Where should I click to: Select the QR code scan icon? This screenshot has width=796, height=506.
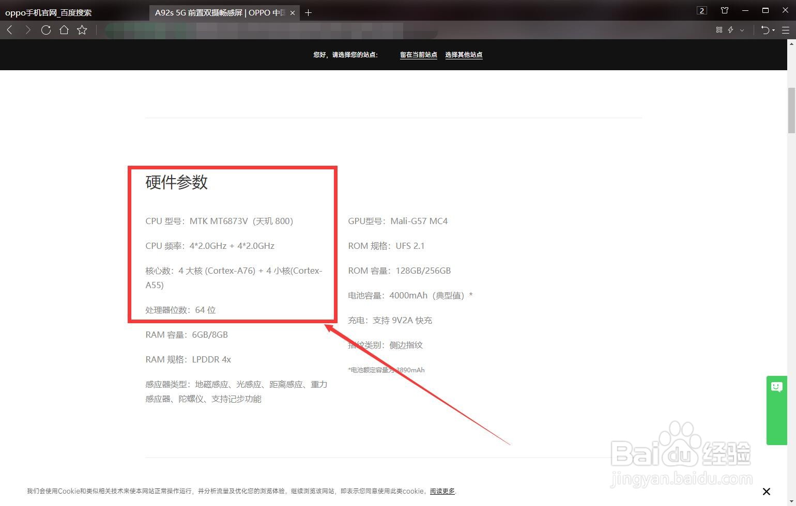[x=719, y=29]
